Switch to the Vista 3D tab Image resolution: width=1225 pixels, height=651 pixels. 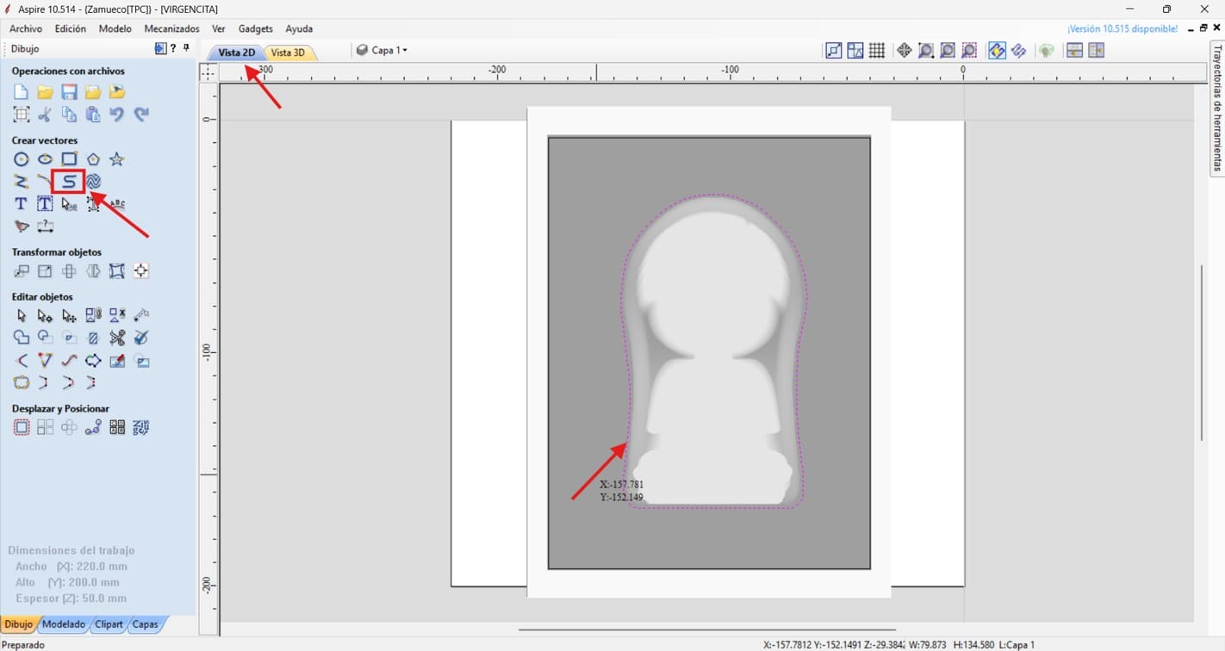point(288,53)
